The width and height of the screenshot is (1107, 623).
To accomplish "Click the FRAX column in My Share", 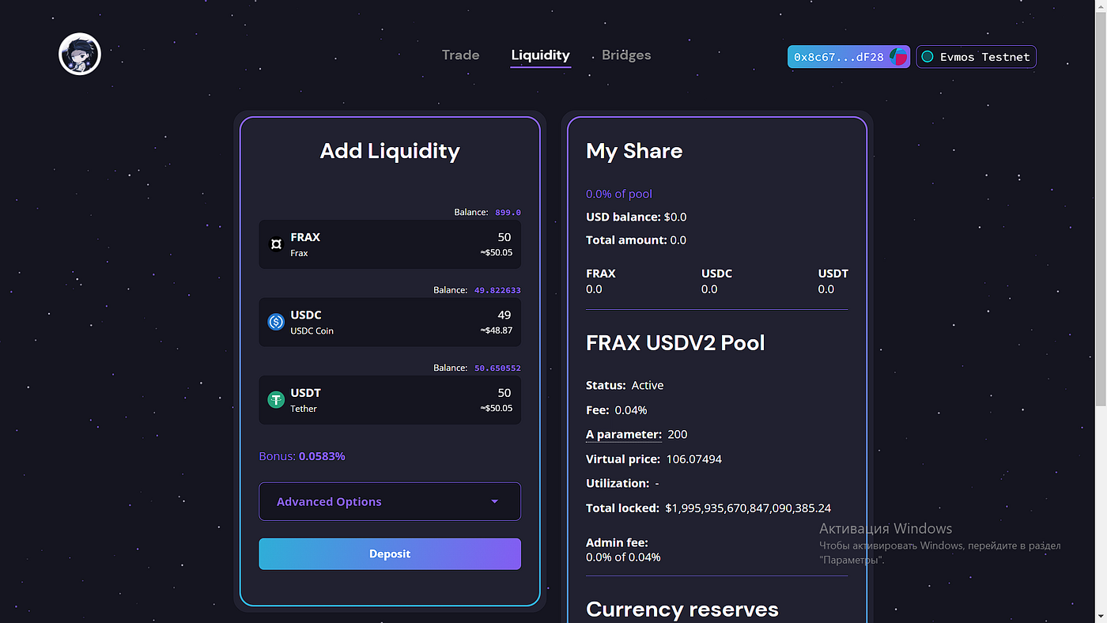I will 601,281.
